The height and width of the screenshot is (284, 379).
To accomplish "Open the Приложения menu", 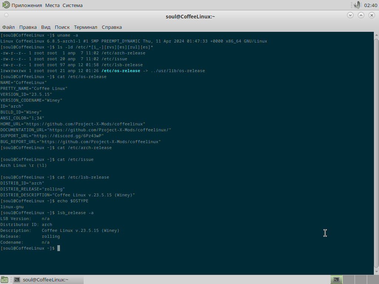I will tap(27, 5).
